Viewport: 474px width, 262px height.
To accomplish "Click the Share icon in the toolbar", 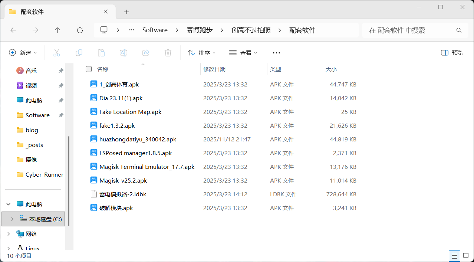I will 145,53.
